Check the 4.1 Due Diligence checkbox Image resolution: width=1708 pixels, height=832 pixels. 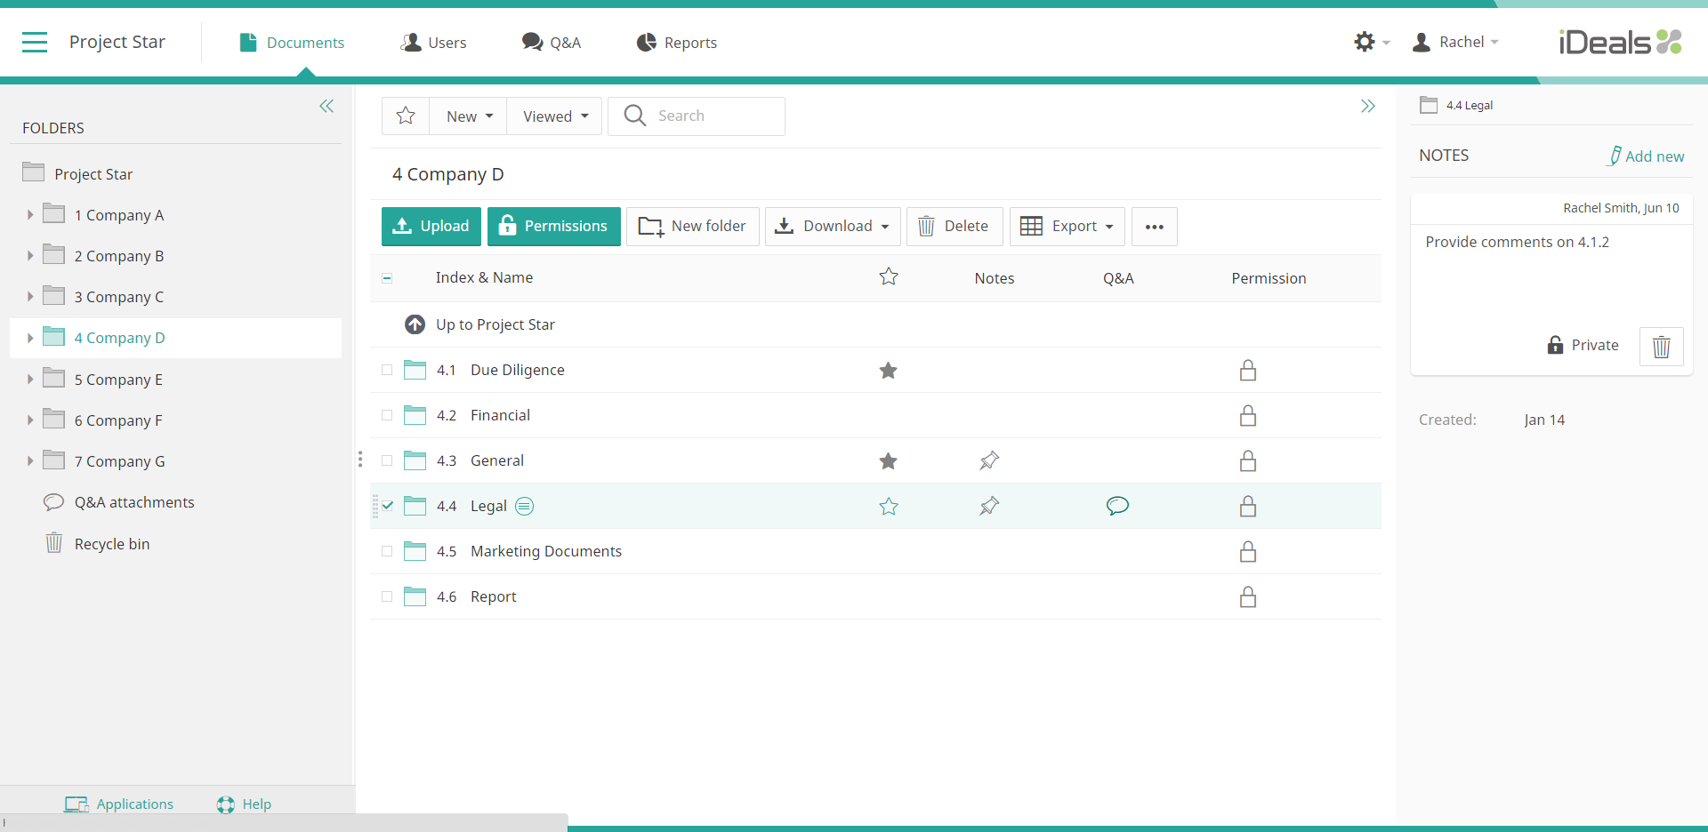[x=387, y=370]
